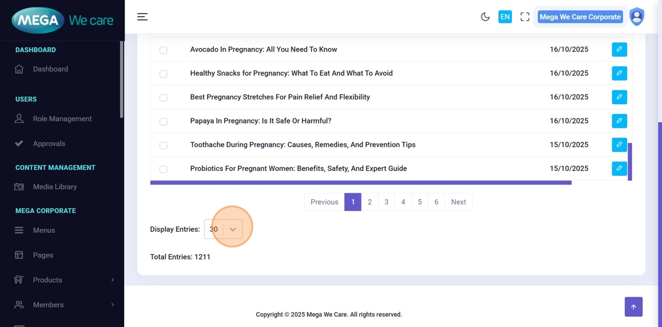Select checkbox for Healthy Snacks for Pregnancy

[x=163, y=74]
